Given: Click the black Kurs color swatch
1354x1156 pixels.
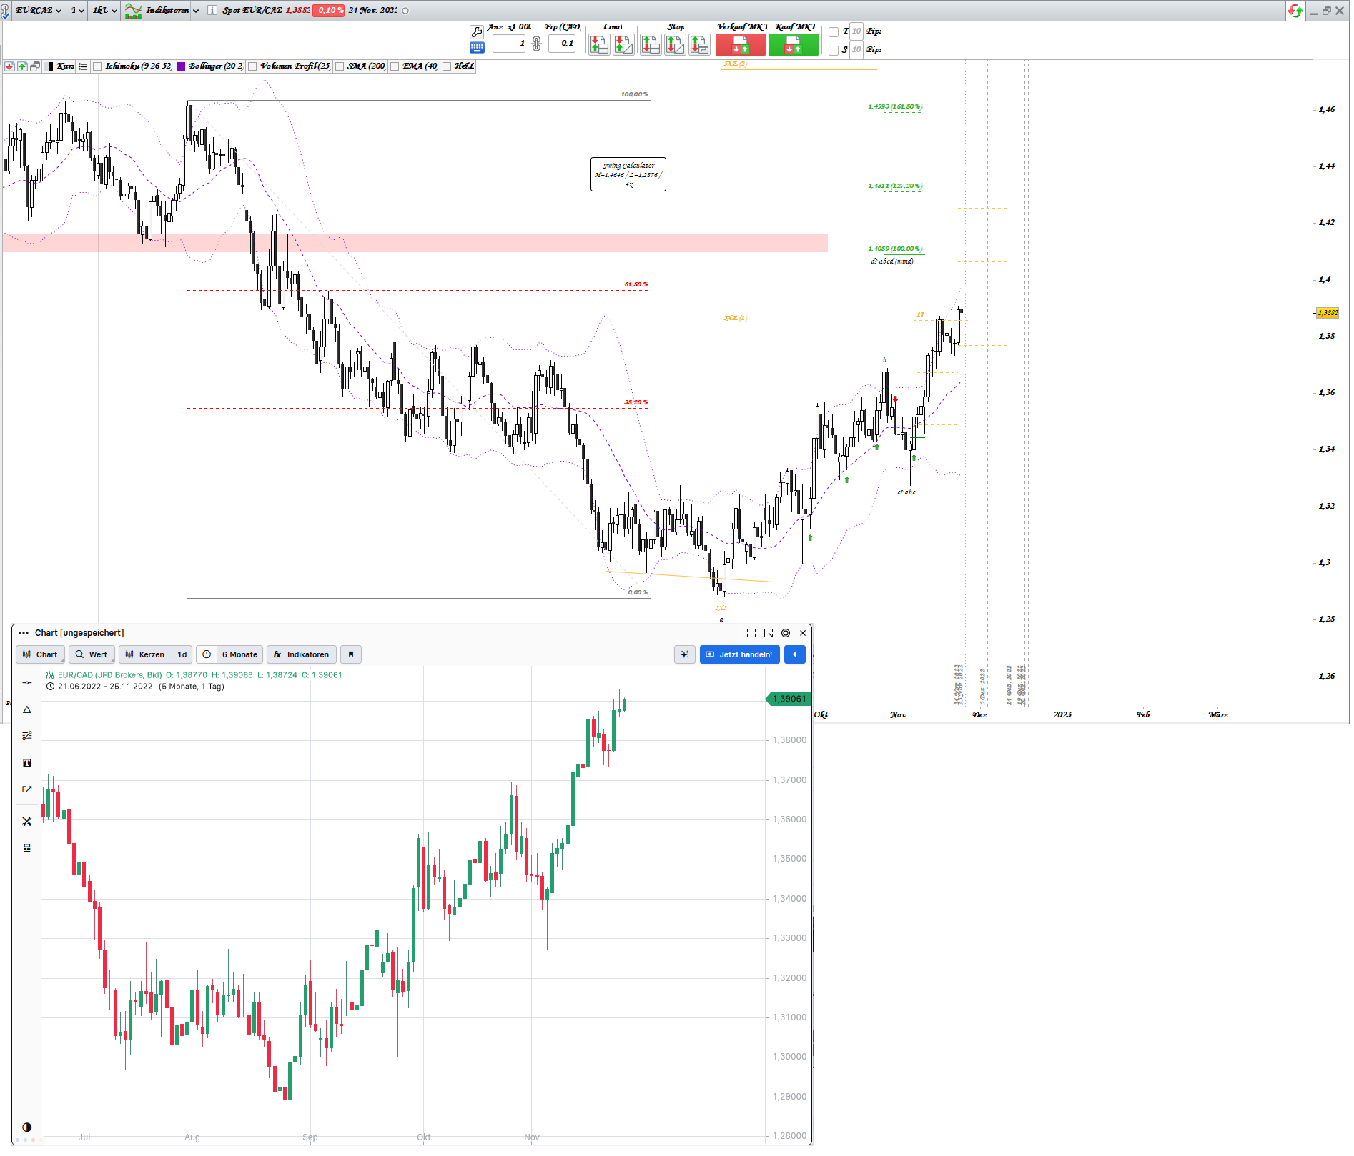Looking at the screenshot, I should [50, 66].
